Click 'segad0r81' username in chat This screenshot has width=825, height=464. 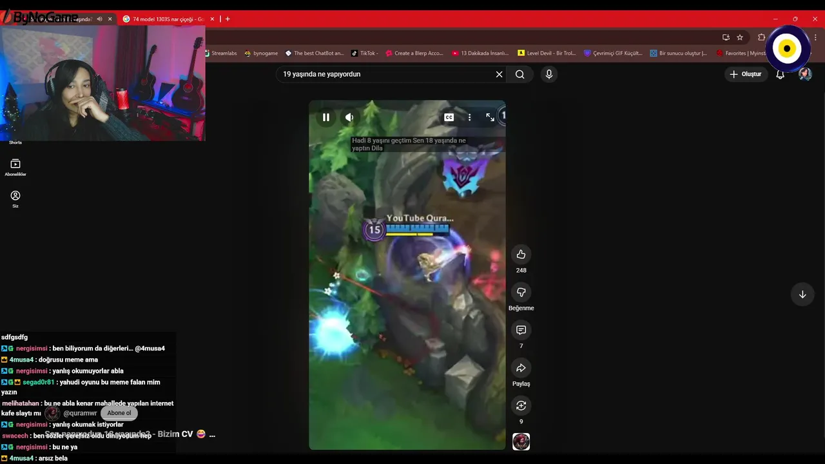coord(39,382)
